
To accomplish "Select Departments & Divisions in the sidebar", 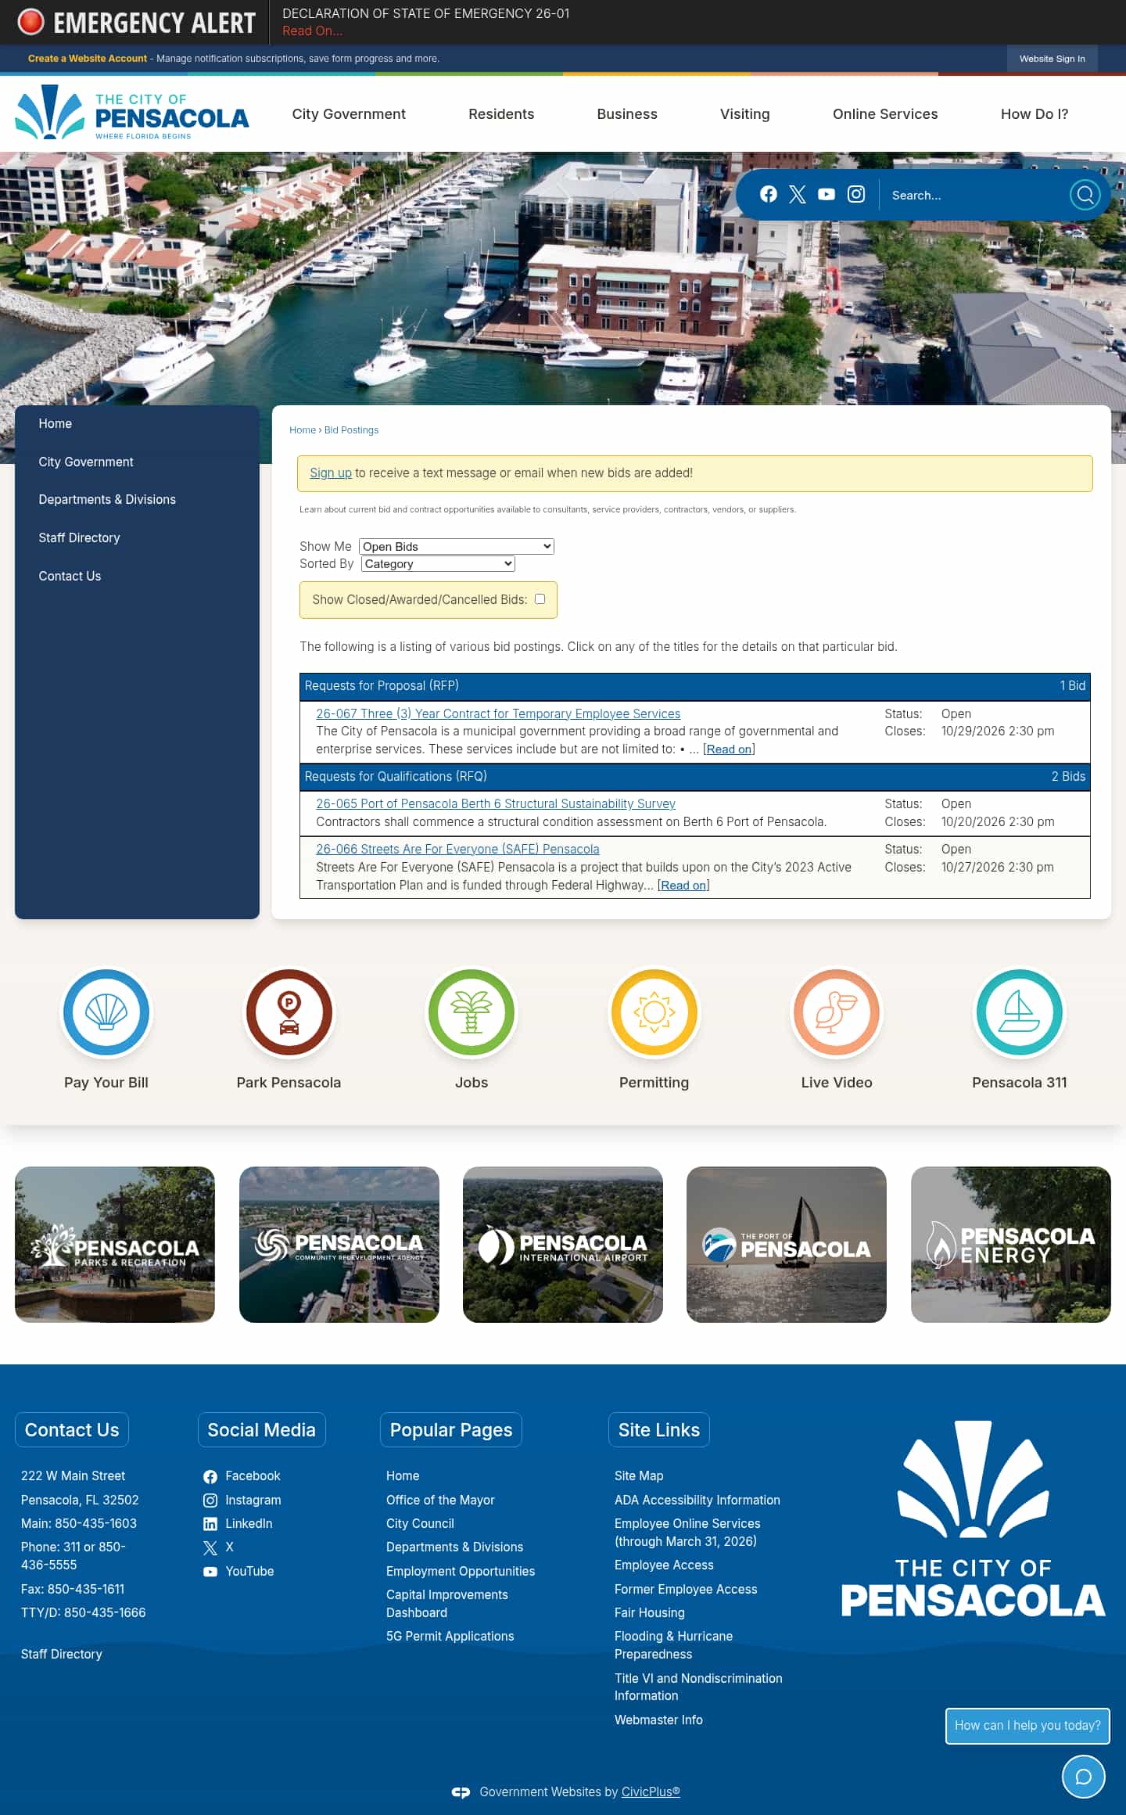I will (107, 500).
